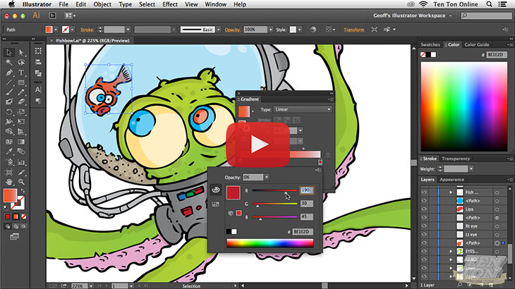Image resolution: width=515 pixels, height=289 pixels.
Task: Toggle visibility of the Rt eye layer
Action: click(424, 226)
